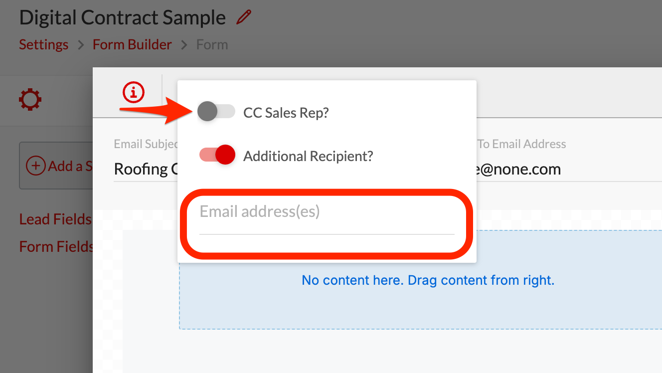Open Form Builder from the breadcrumb
Image resolution: width=662 pixels, height=373 pixels.
(132, 44)
